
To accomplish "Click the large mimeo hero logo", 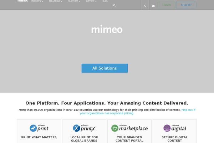I will click(107, 29).
